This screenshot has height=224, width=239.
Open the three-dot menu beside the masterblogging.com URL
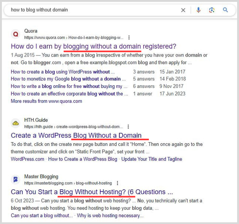(117, 183)
